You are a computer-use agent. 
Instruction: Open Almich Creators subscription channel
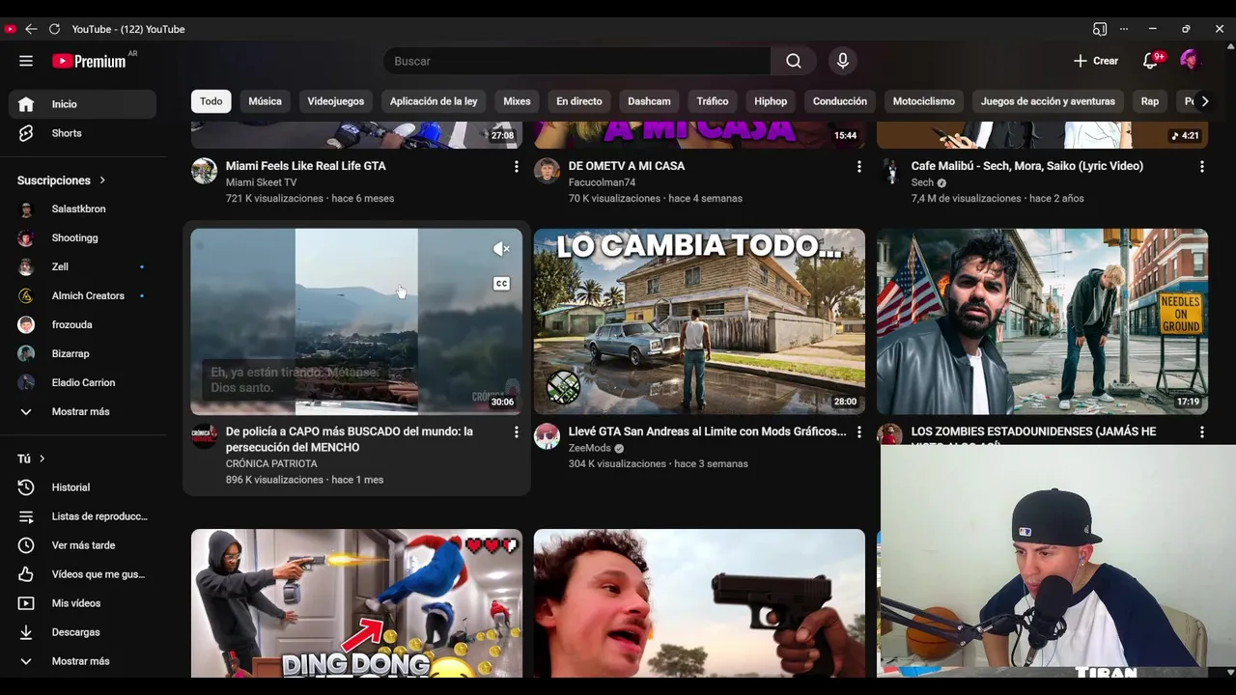click(x=82, y=296)
